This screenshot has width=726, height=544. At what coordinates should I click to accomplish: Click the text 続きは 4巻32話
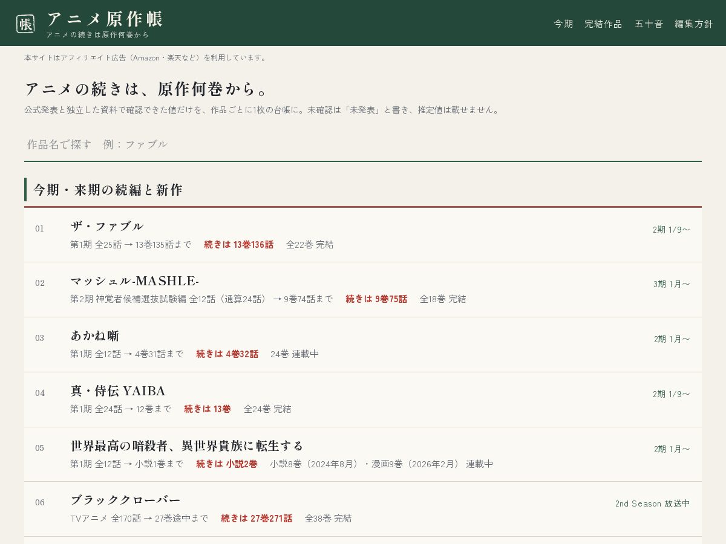[x=227, y=354]
